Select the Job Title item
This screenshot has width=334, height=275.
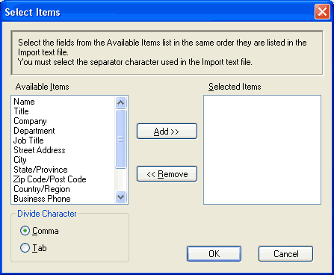coord(28,140)
